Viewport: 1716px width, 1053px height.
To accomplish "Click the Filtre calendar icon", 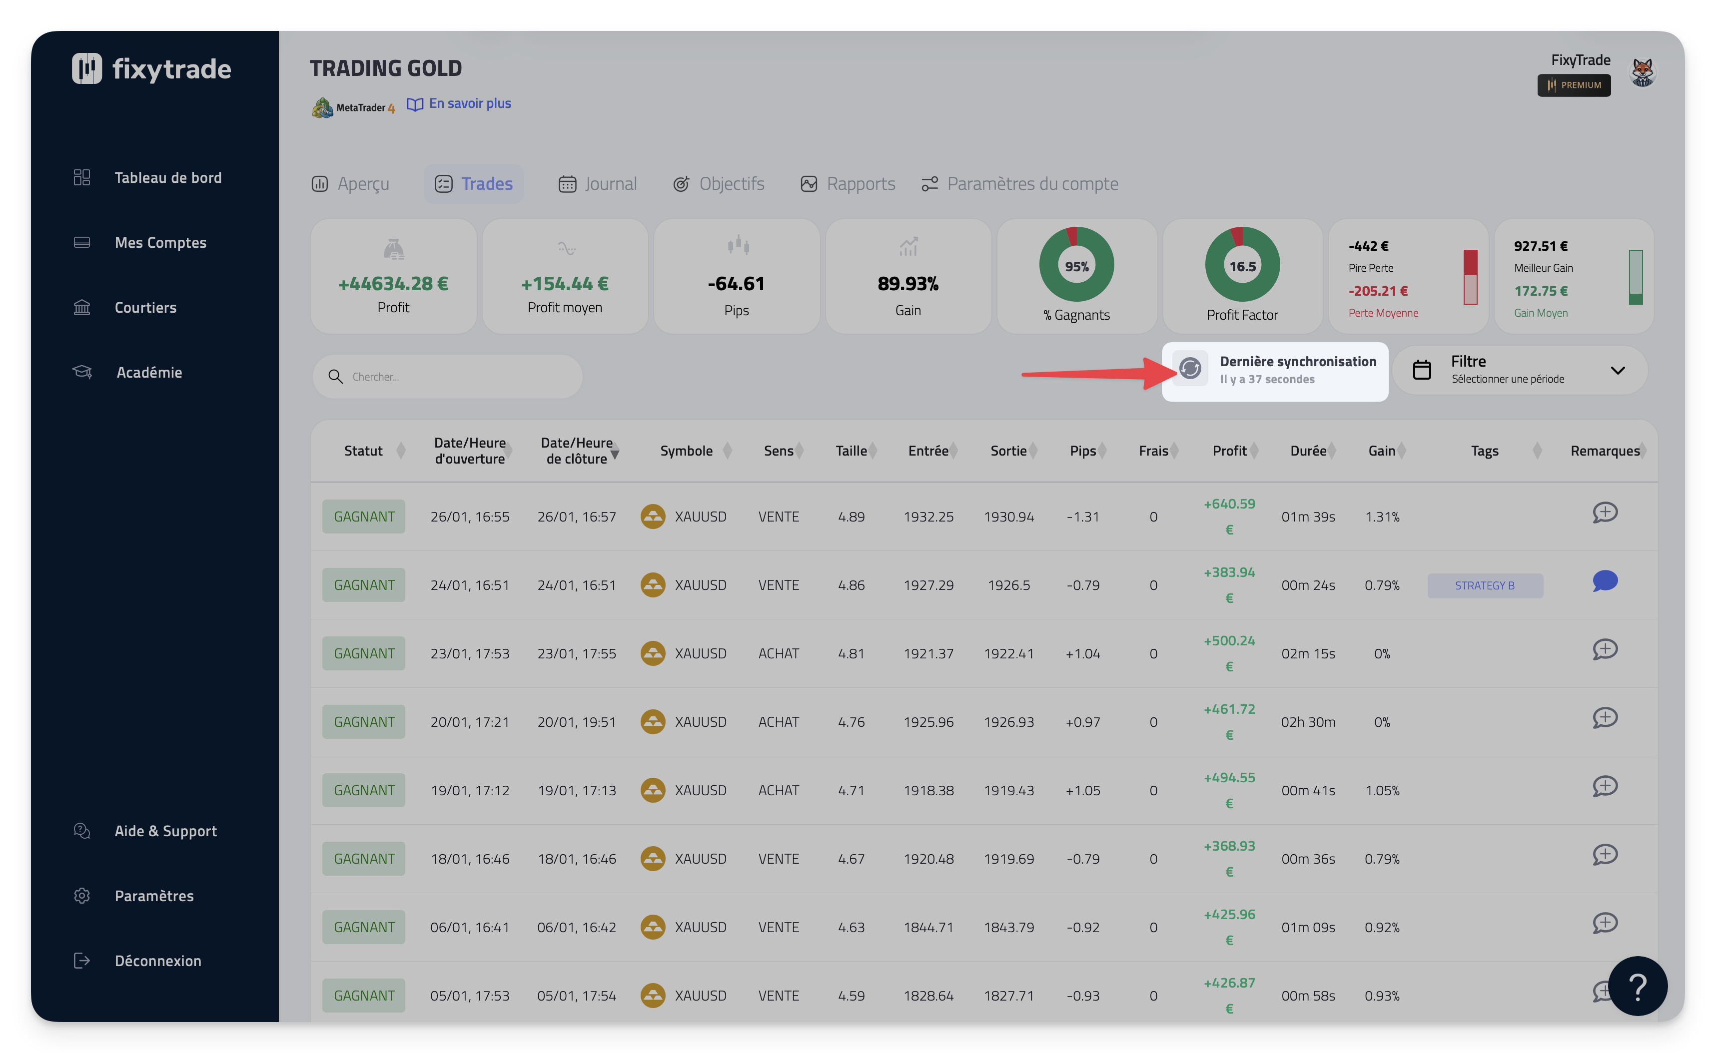I will tap(1421, 370).
